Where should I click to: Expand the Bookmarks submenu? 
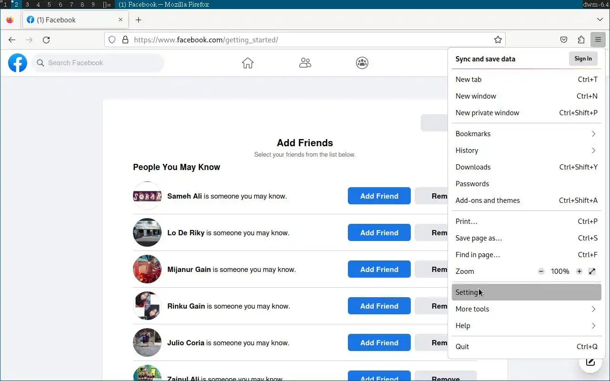pos(526,134)
